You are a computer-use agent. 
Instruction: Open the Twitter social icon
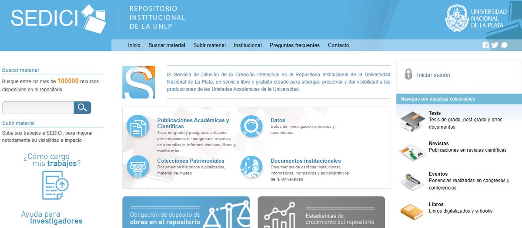pyautogui.click(x=495, y=45)
